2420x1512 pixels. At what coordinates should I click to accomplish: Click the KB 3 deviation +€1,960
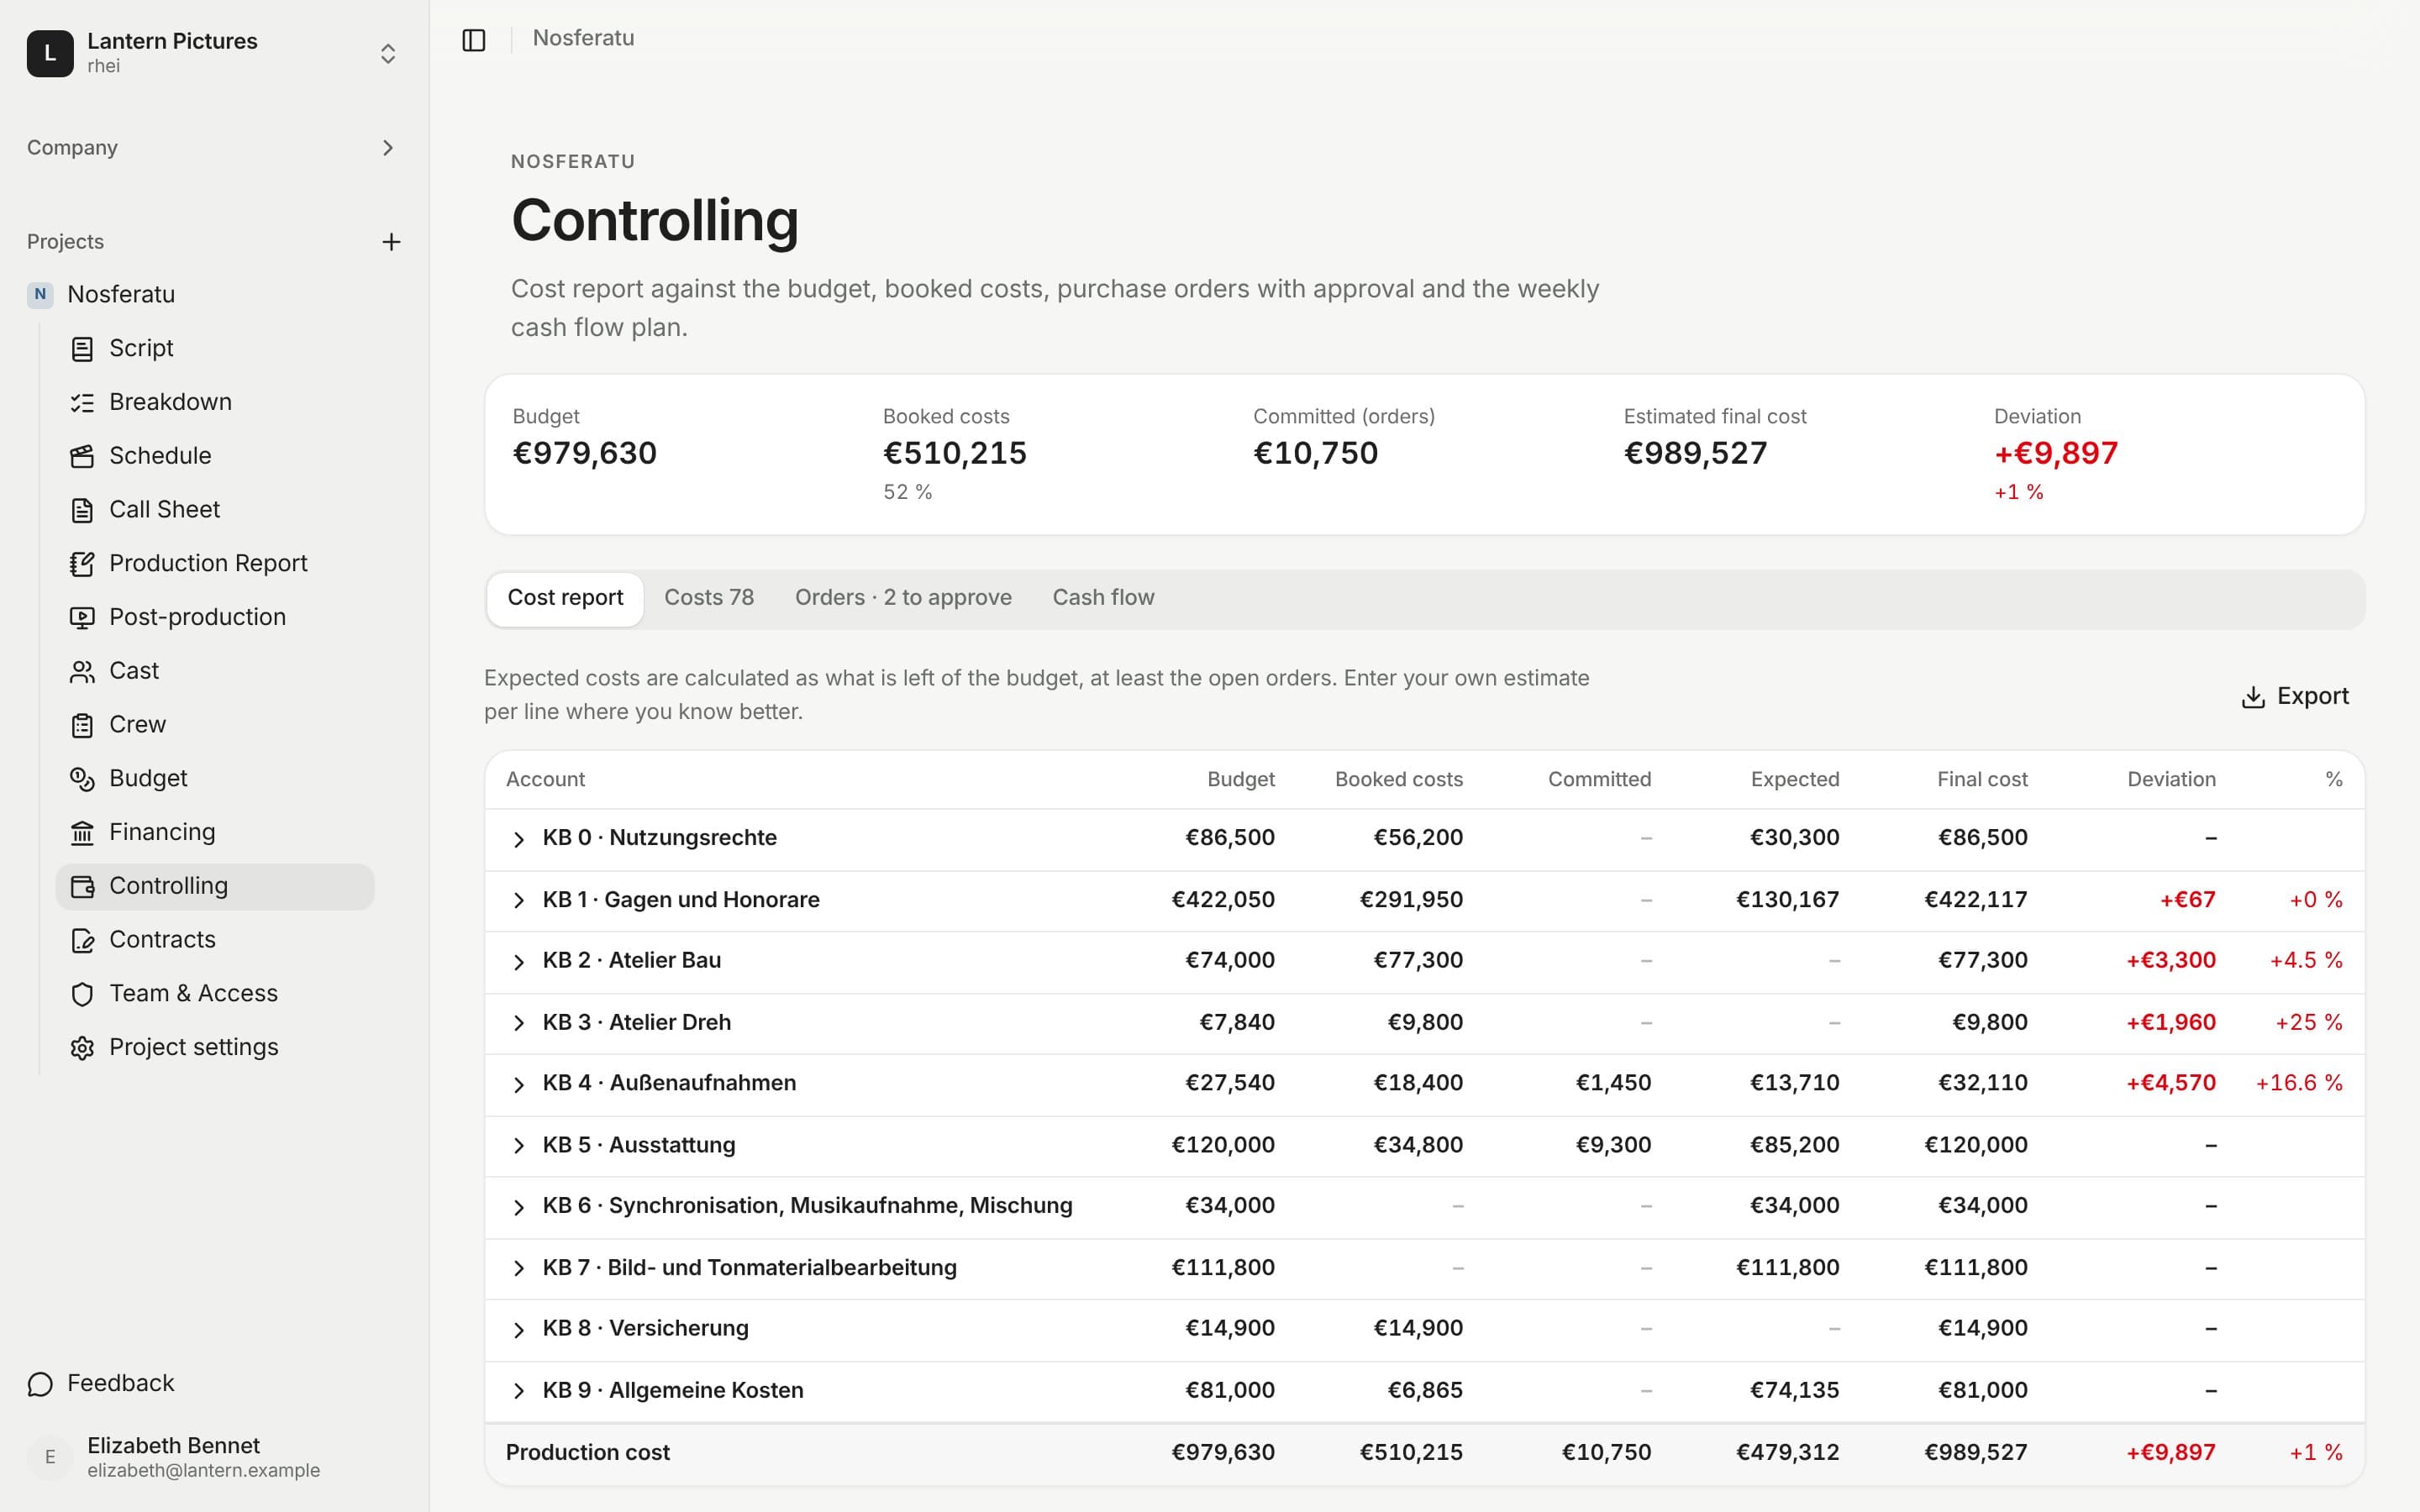pos(2170,1023)
